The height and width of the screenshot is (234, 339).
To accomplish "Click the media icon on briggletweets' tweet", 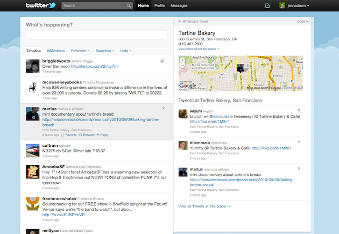I will pos(163,62).
